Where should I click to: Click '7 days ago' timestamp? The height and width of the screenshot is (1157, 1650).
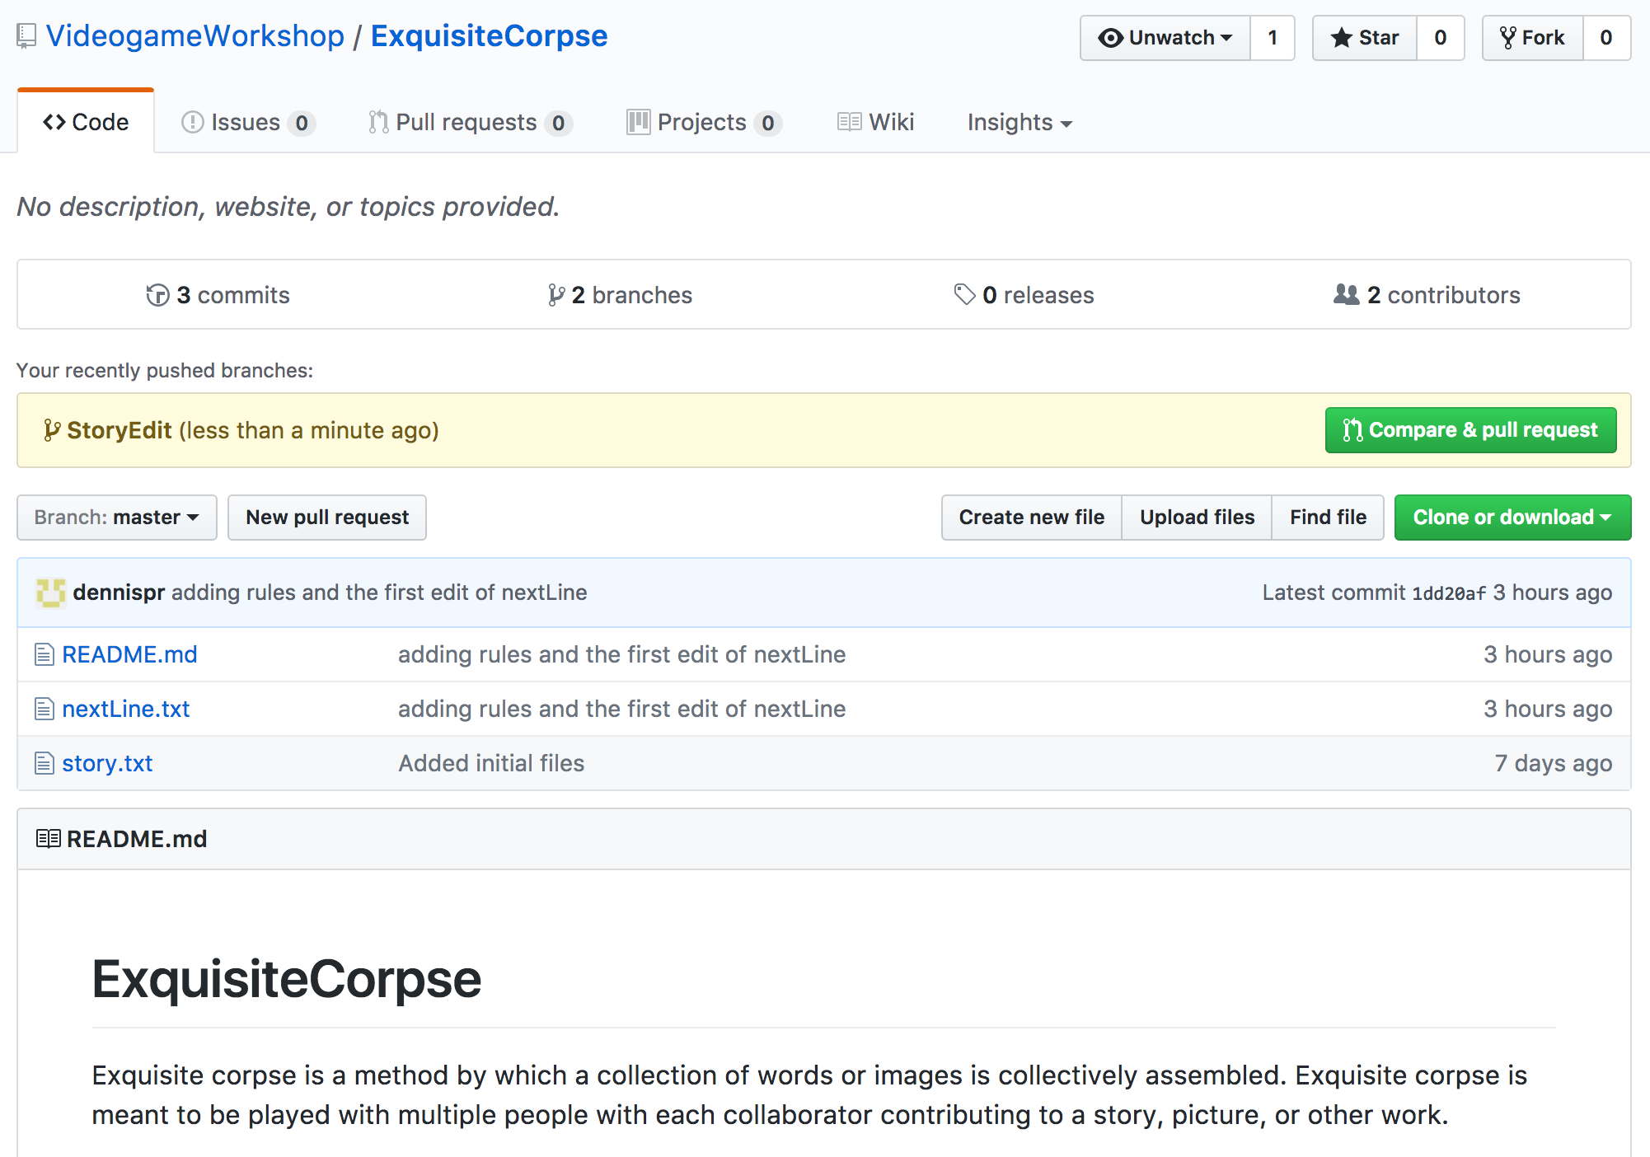pos(1554,763)
